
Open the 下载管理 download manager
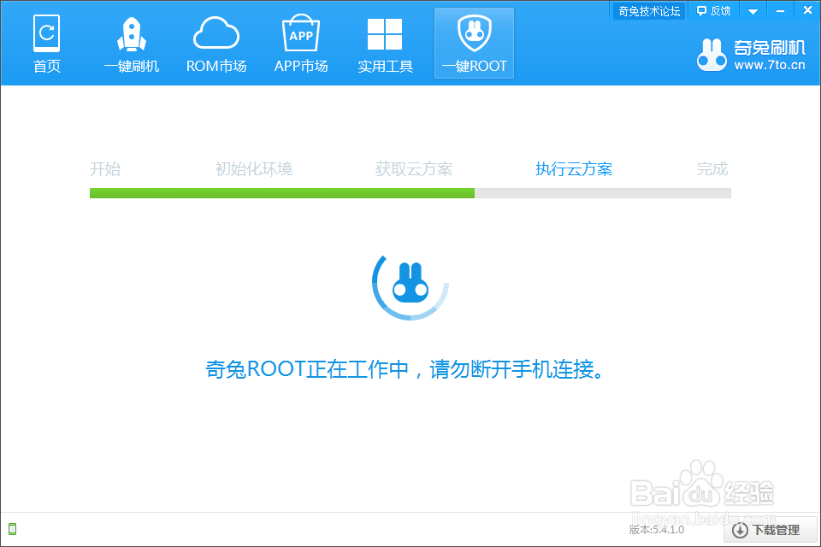tap(771, 530)
